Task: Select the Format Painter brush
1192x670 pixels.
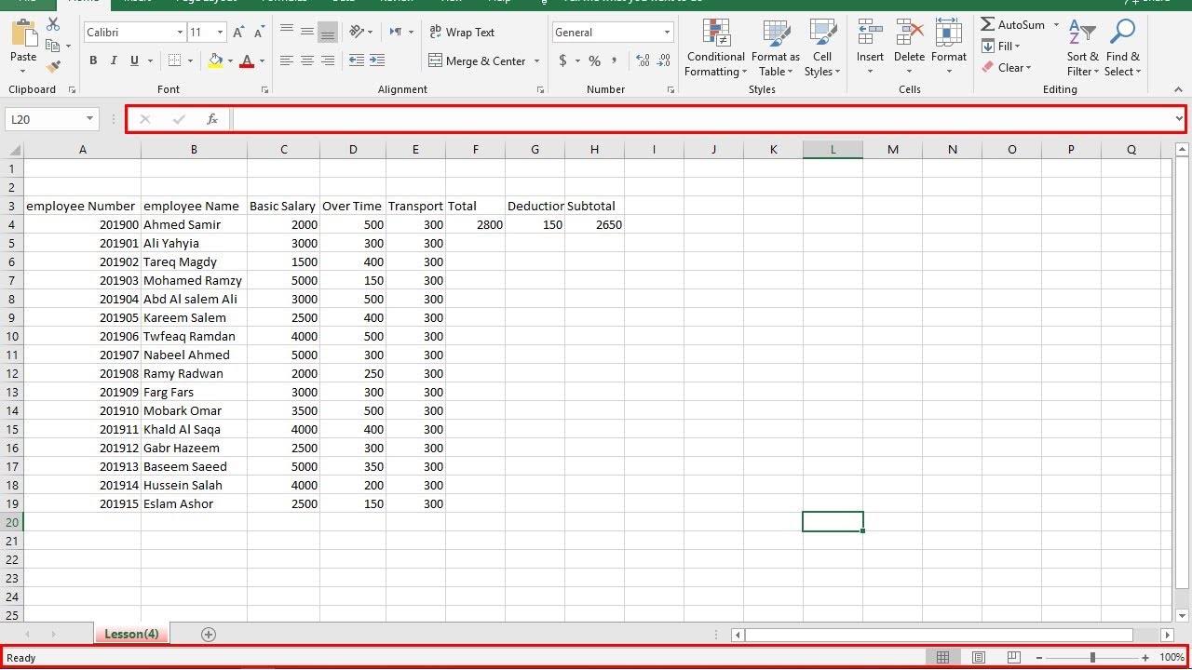Action: pyautogui.click(x=53, y=66)
